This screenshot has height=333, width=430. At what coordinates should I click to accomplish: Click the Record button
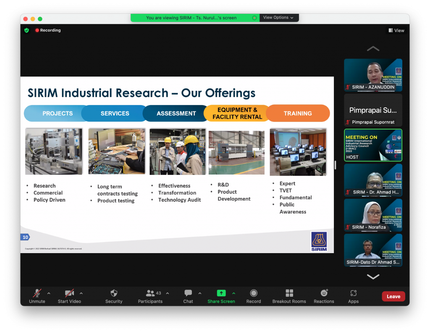[254, 296]
